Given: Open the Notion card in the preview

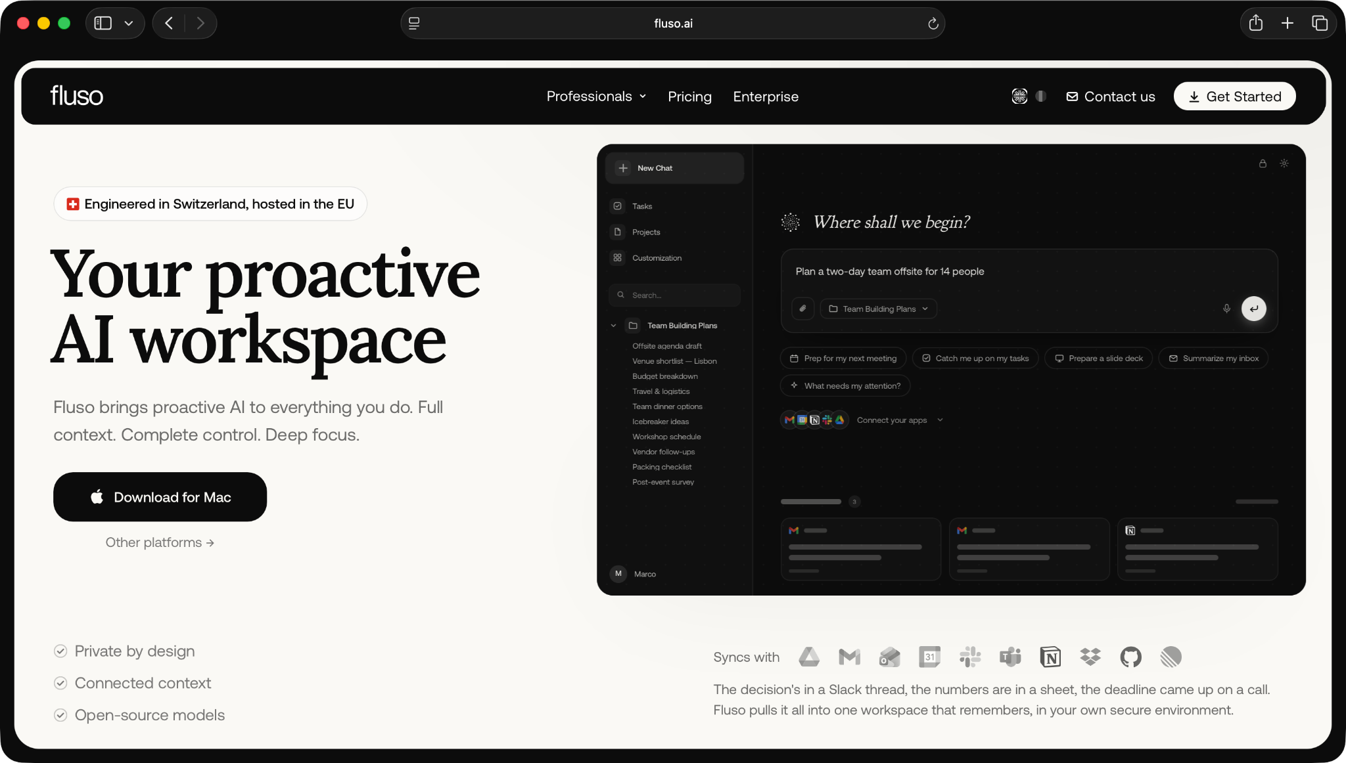Looking at the screenshot, I should click(x=1197, y=550).
